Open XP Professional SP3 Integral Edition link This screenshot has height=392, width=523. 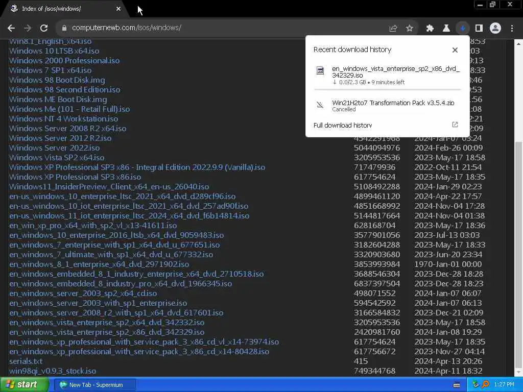coord(137,167)
